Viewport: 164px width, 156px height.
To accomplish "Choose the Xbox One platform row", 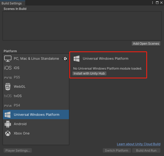I will coord(36,133).
